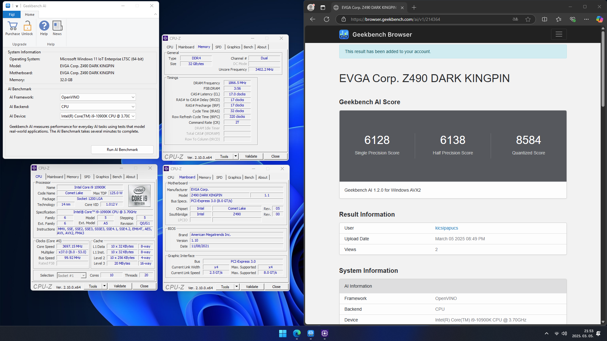Open Microsoft Edge from the taskbar
Viewport: 607px width, 341px height.
[x=297, y=333]
